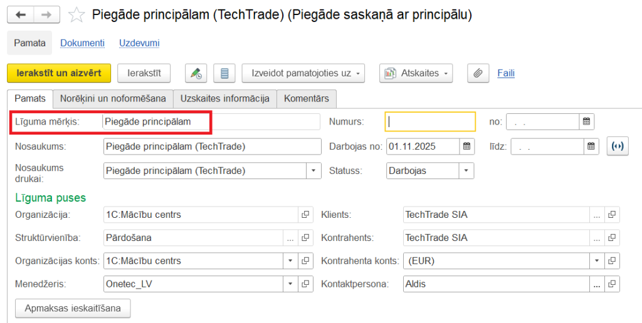Screen dimensions: 642x323
Task: Click the pen with clock icon button
Action: pos(196,73)
